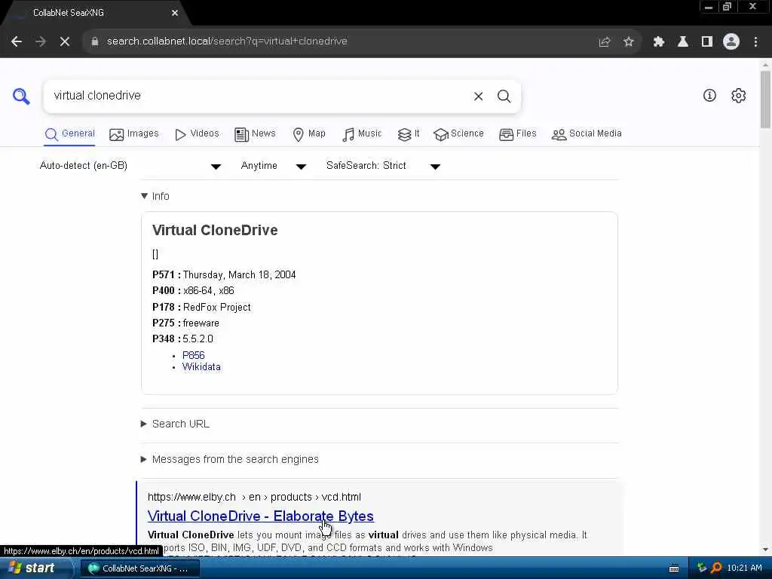View site lock information icon
This screenshot has height=579, width=772.
tap(94, 42)
